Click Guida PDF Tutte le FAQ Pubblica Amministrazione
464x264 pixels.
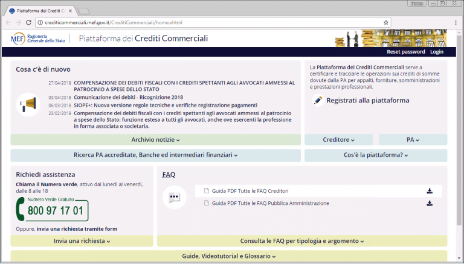pyautogui.click(x=271, y=203)
